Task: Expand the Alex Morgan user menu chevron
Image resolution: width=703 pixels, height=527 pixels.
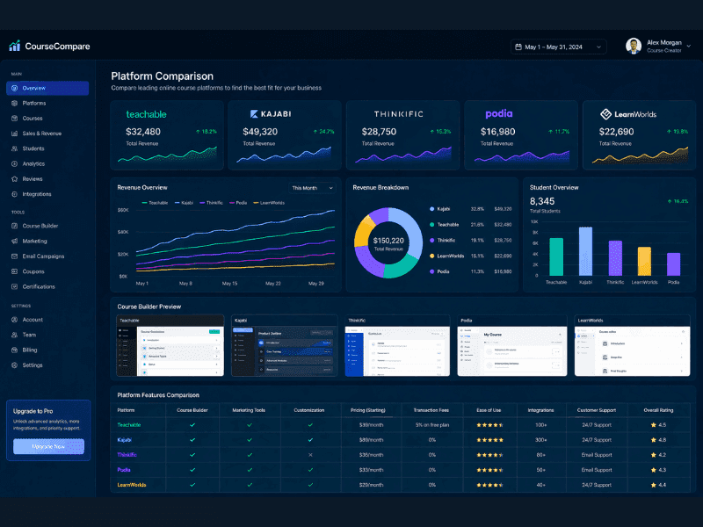Action: pyautogui.click(x=689, y=46)
